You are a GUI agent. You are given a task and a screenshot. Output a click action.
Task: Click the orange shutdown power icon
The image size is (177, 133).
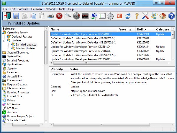pos(120,16)
